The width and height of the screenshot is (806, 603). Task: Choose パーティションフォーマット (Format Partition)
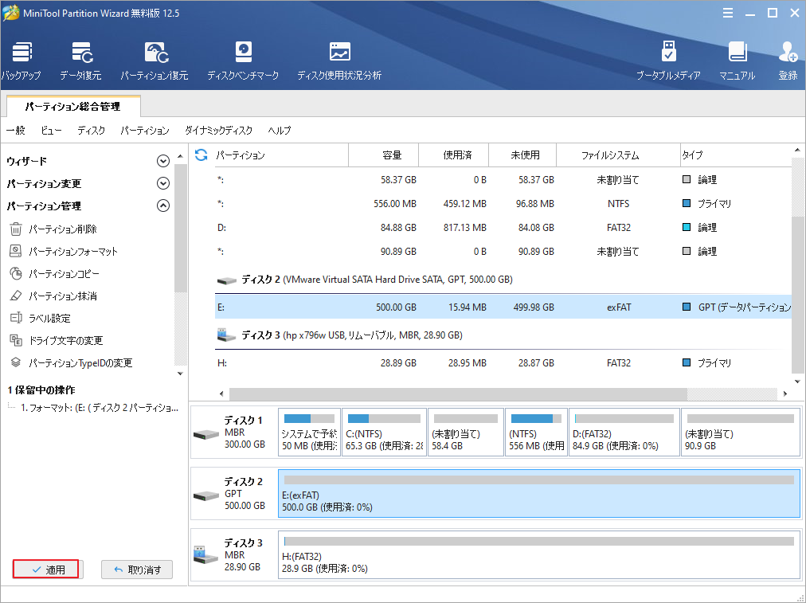tap(64, 252)
